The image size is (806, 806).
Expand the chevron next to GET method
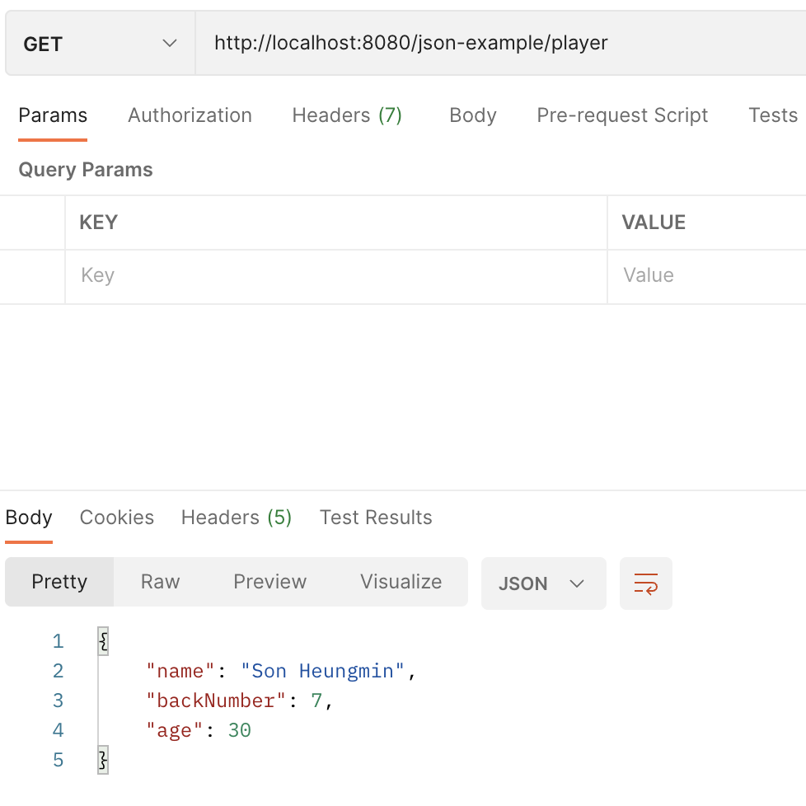pos(171,43)
